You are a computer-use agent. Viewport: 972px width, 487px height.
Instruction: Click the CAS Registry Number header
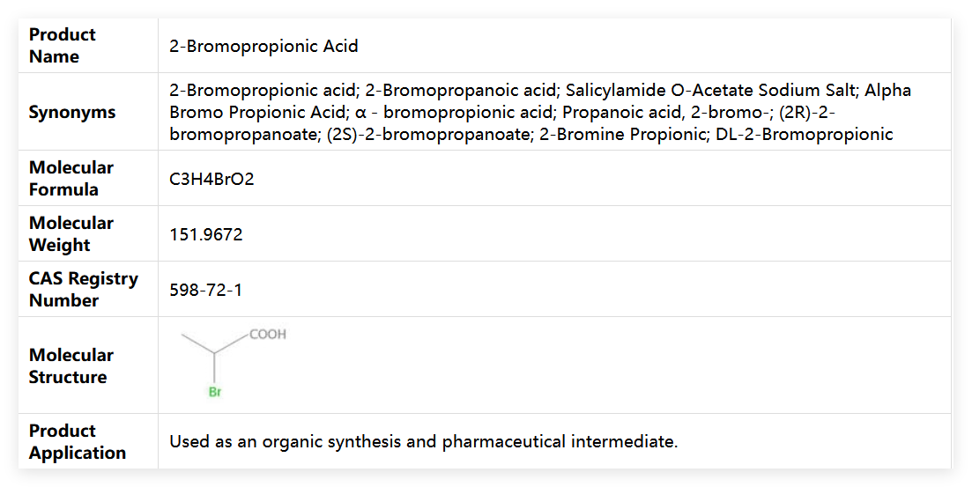tap(84, 289)
